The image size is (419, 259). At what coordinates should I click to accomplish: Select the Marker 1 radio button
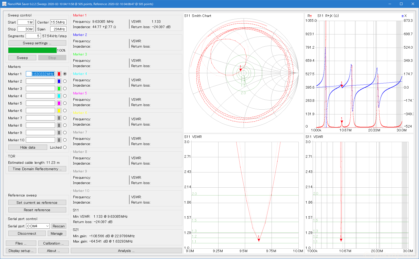click(65, 74)
